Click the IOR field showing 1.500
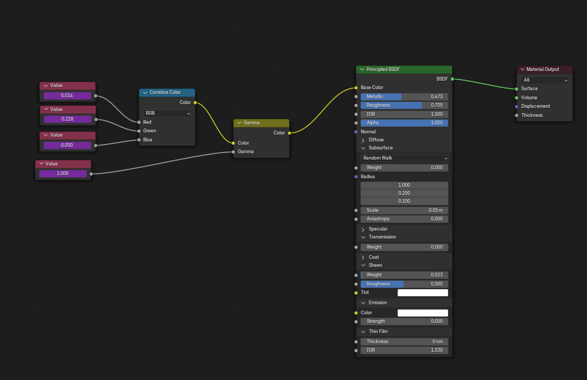This screenshot has width=587, height=380. 404,114
